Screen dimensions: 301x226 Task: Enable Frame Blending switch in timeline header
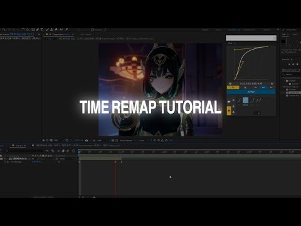[x=63, y=151]
